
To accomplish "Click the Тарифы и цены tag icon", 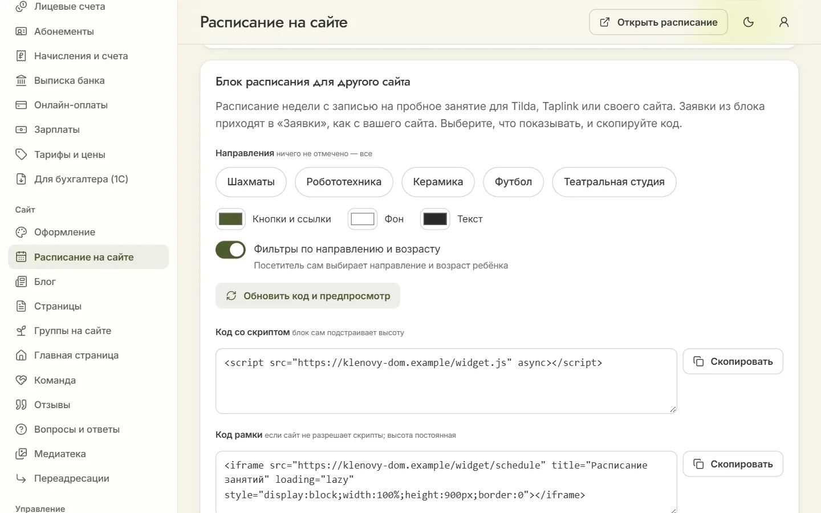I will pos(21,154).
